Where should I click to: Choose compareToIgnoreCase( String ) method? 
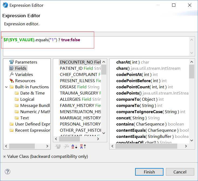[x=151, y=112]
